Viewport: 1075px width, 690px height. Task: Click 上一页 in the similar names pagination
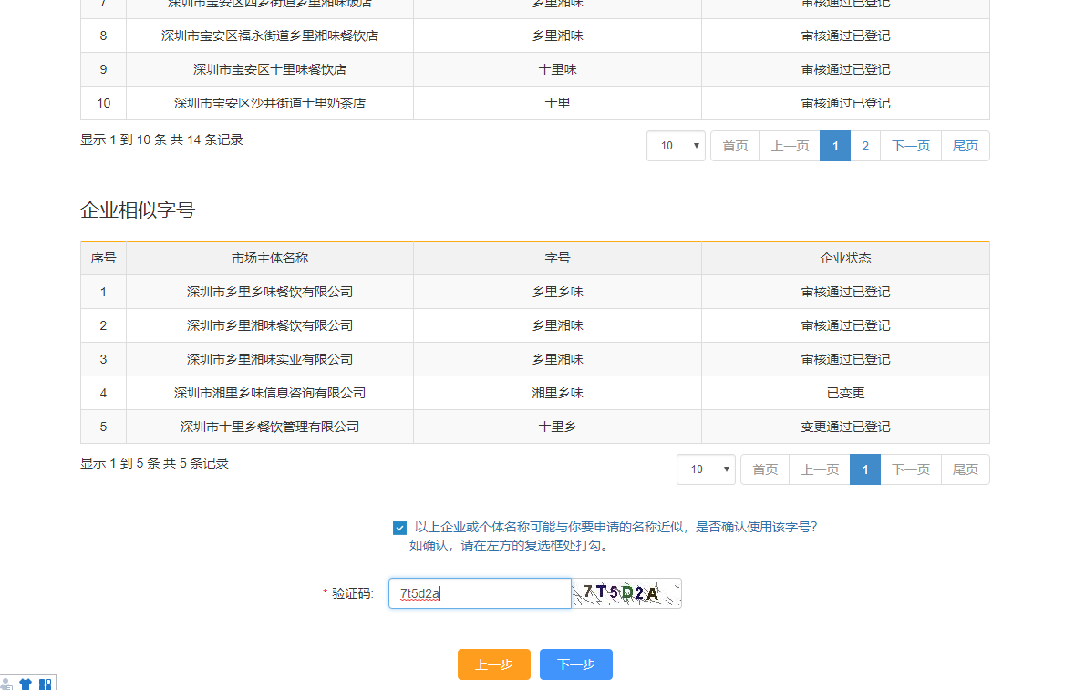(x=819, y=469)
